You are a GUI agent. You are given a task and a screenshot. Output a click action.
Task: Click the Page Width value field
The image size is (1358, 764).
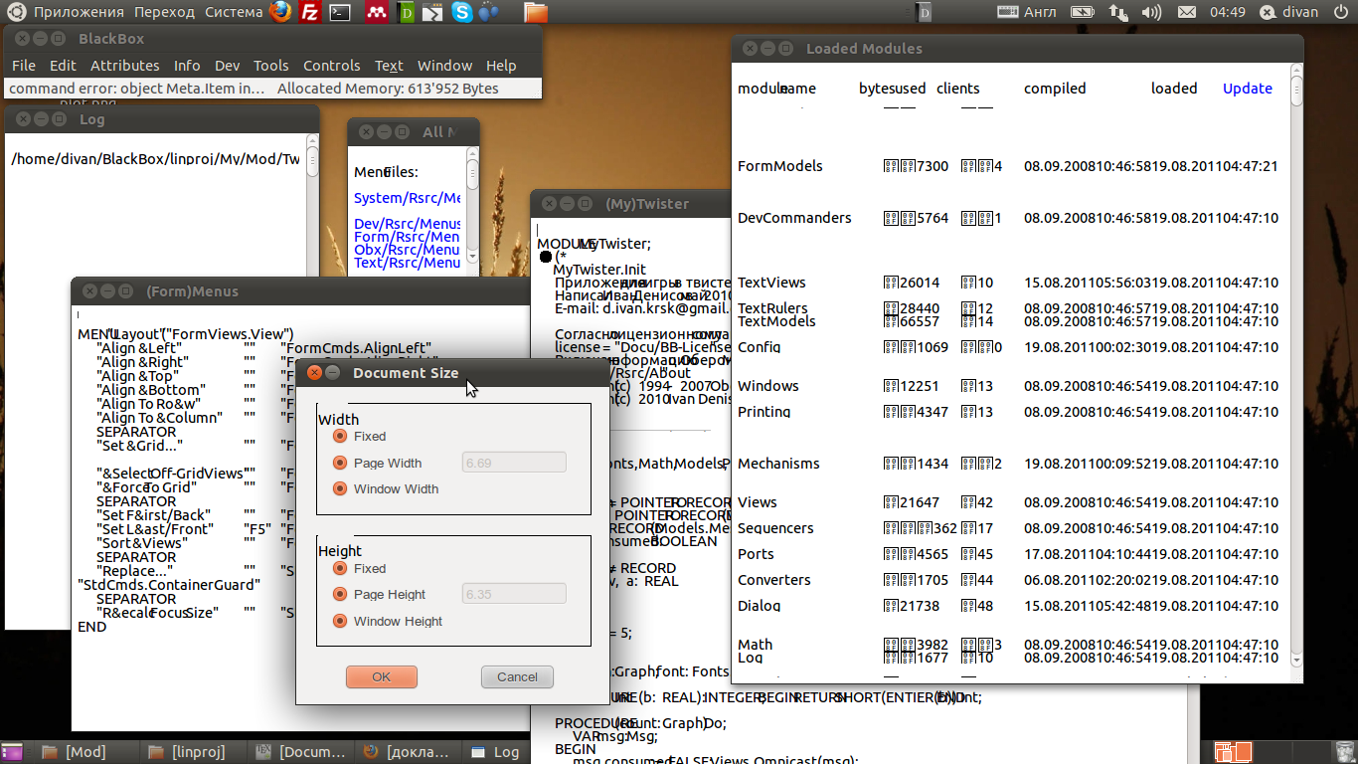point(514,463)
